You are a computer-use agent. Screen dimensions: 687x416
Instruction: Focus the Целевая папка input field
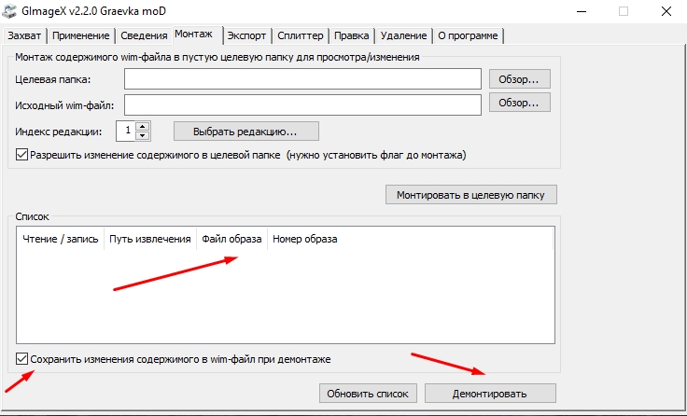pos(302,79)
